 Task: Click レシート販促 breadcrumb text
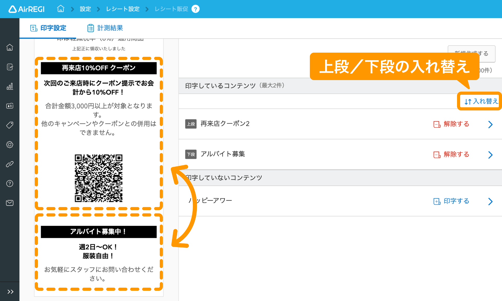(x=171, y=9)
